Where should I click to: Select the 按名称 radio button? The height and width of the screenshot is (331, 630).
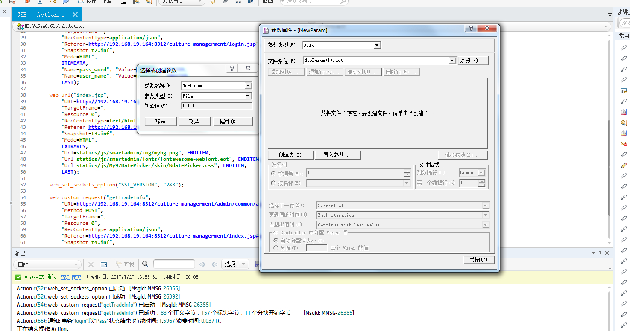(x=273, y=183)
